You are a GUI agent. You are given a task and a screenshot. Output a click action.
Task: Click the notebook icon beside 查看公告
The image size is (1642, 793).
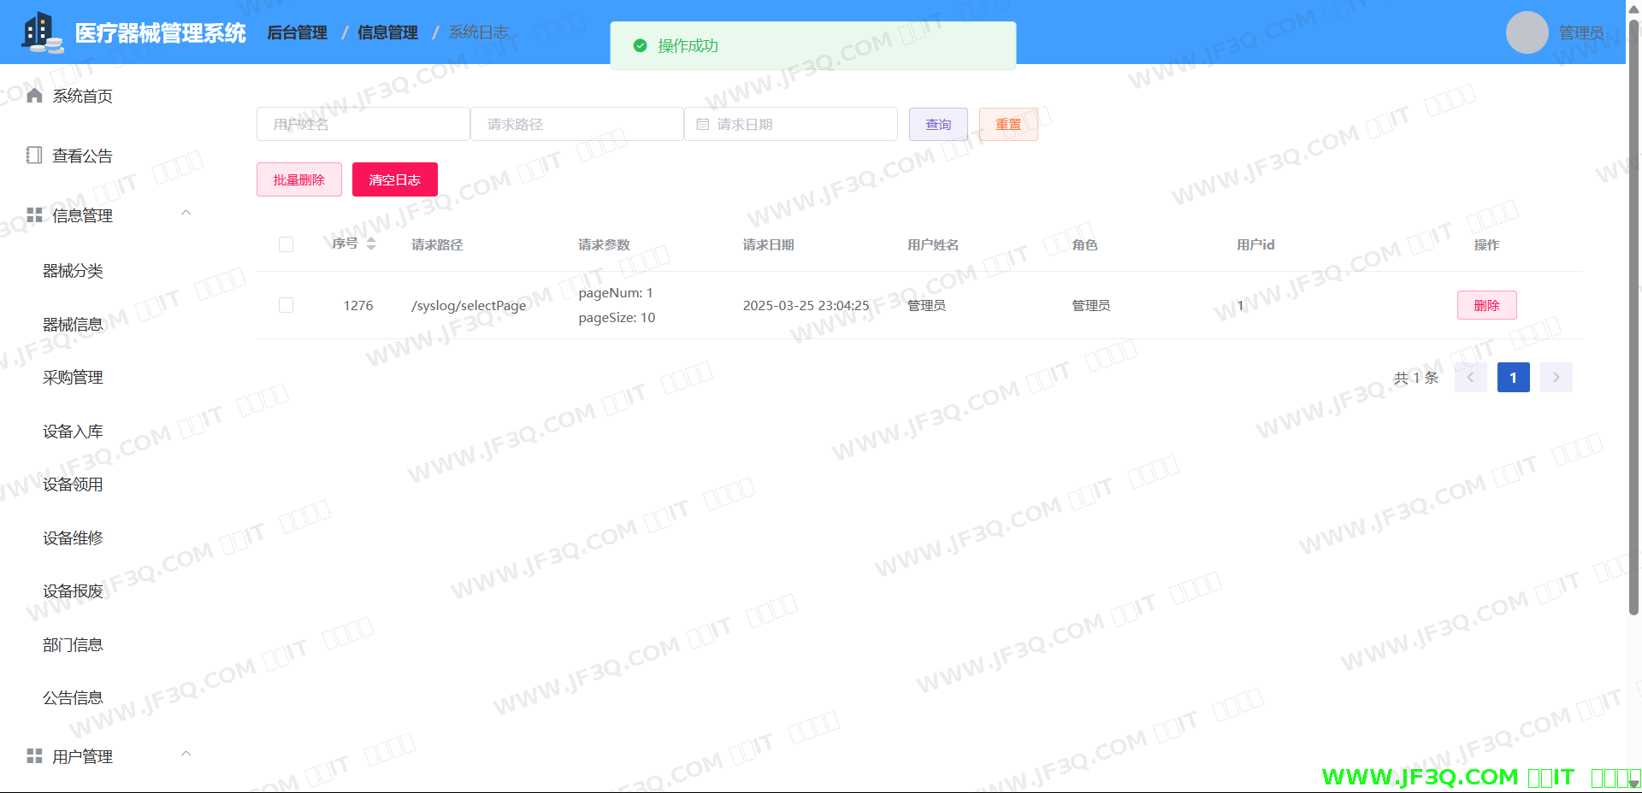pyautogui.click(x=34, y=156)
